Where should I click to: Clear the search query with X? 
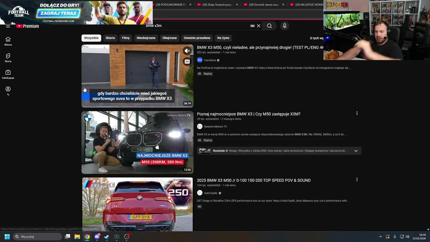259,26
